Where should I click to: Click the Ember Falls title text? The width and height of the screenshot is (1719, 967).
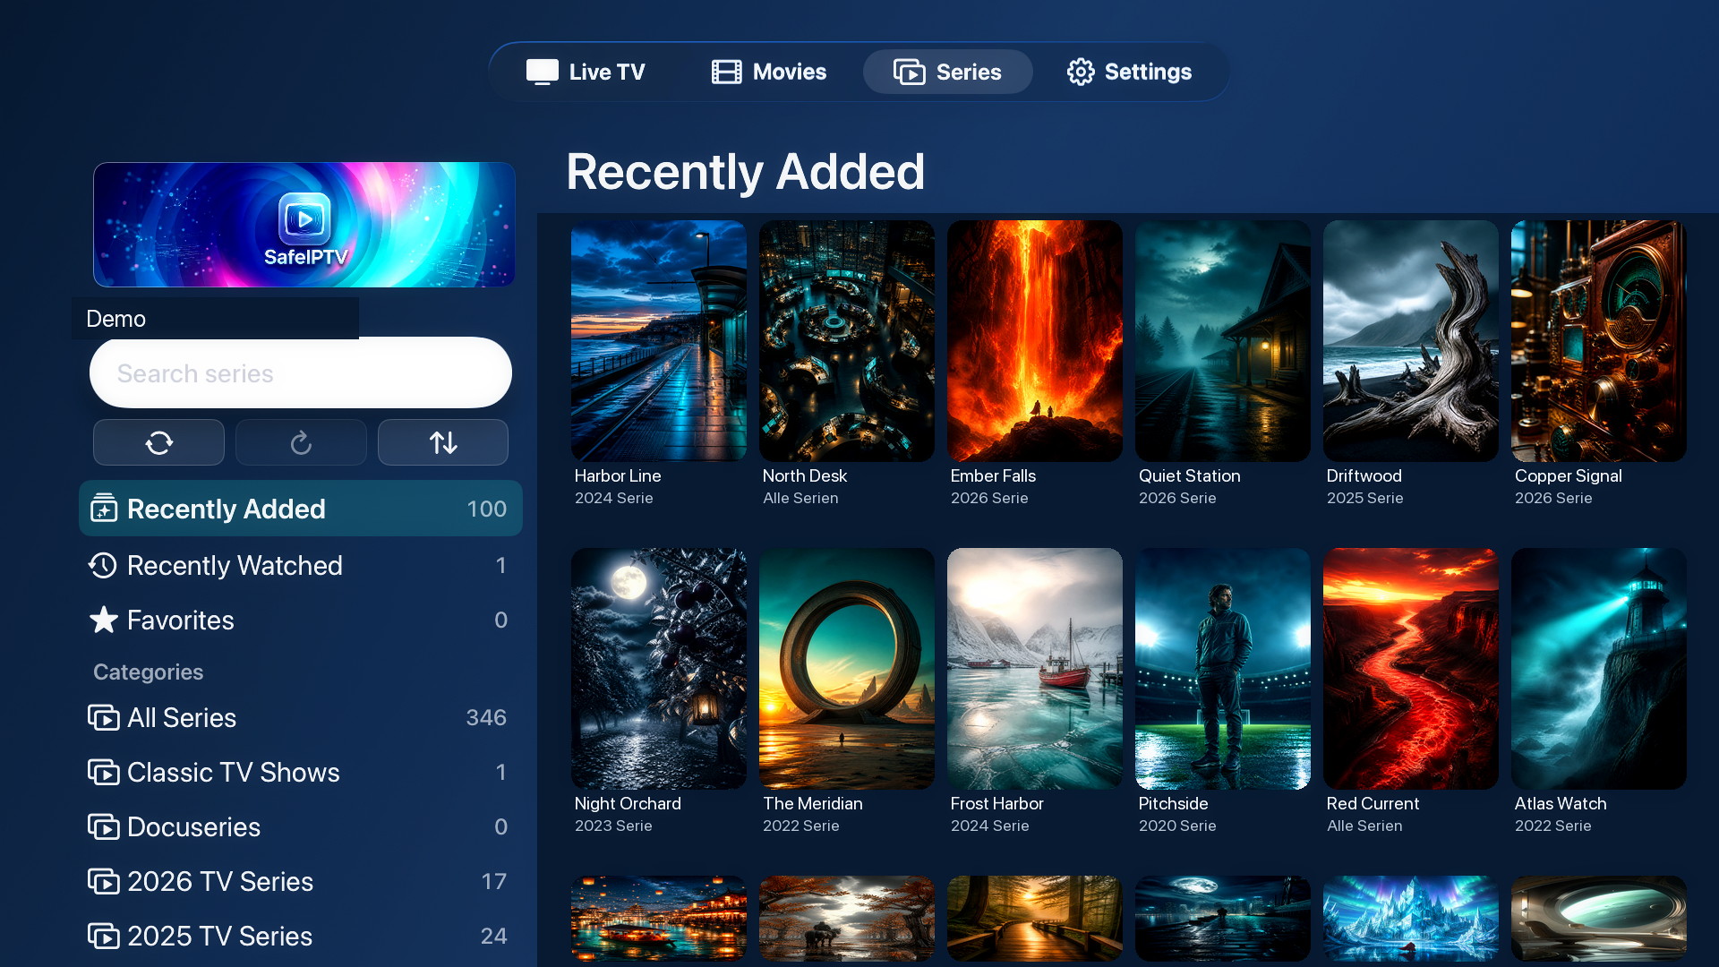(993, 475)
